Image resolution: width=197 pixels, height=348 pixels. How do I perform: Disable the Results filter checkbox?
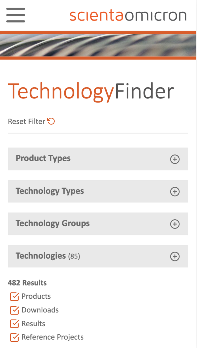click(14, 324)
